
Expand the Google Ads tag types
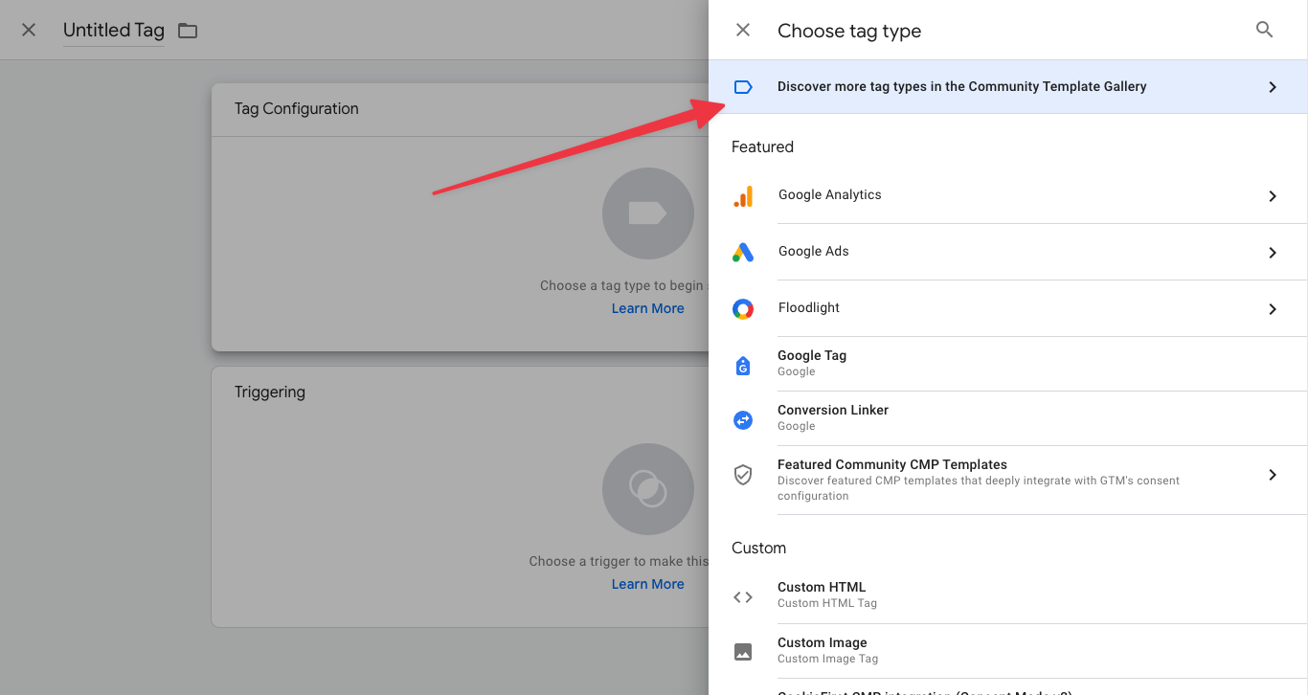point(1273,253)
